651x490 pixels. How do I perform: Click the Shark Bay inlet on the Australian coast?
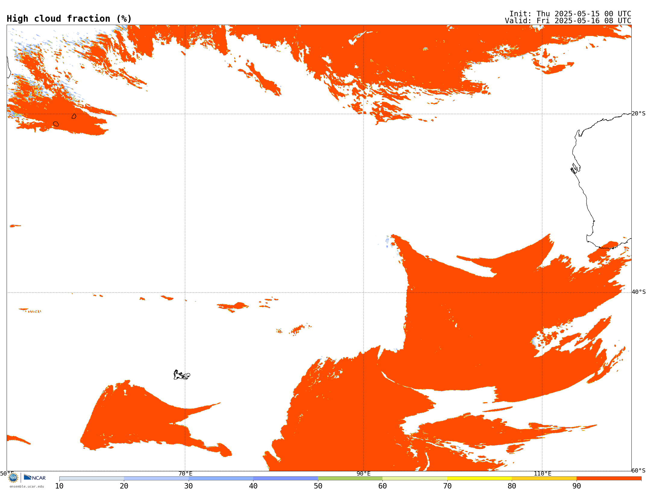point(576,168)
